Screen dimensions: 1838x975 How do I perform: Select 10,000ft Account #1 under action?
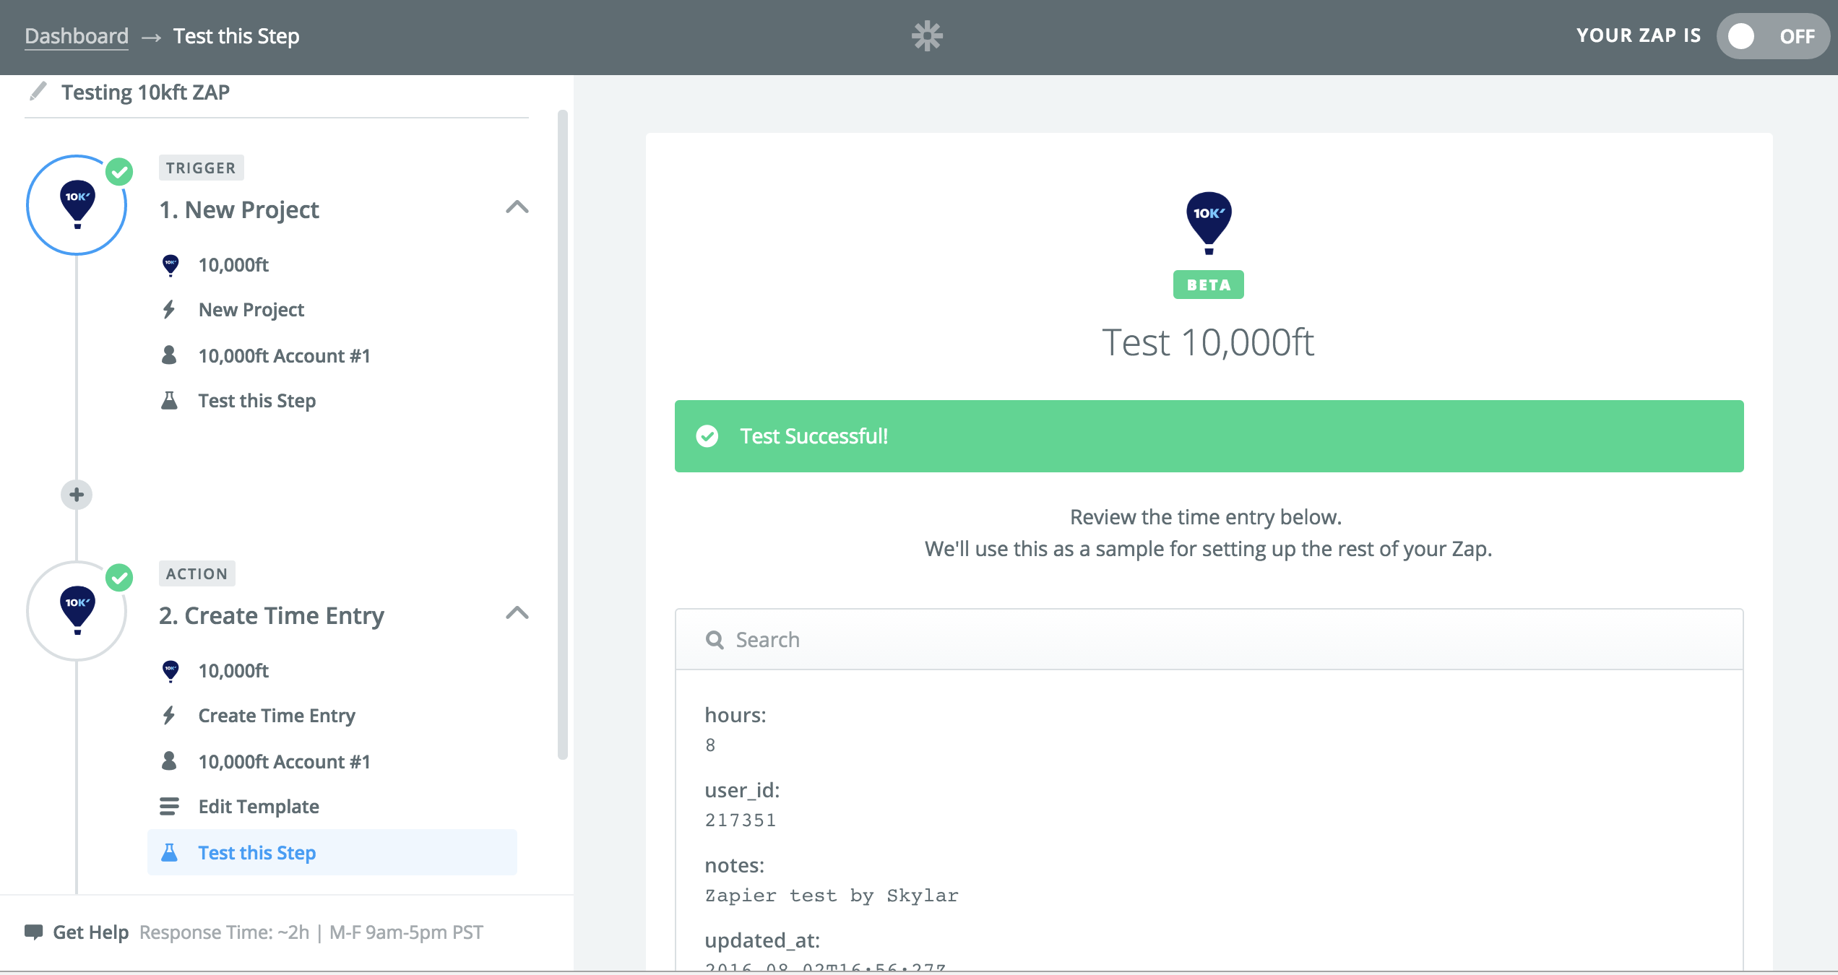pos(332,761)
